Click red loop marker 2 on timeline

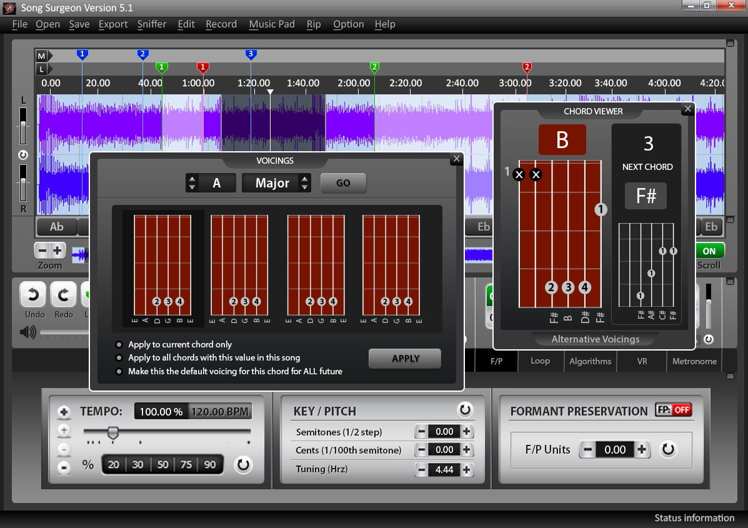(x=527, y=67)
